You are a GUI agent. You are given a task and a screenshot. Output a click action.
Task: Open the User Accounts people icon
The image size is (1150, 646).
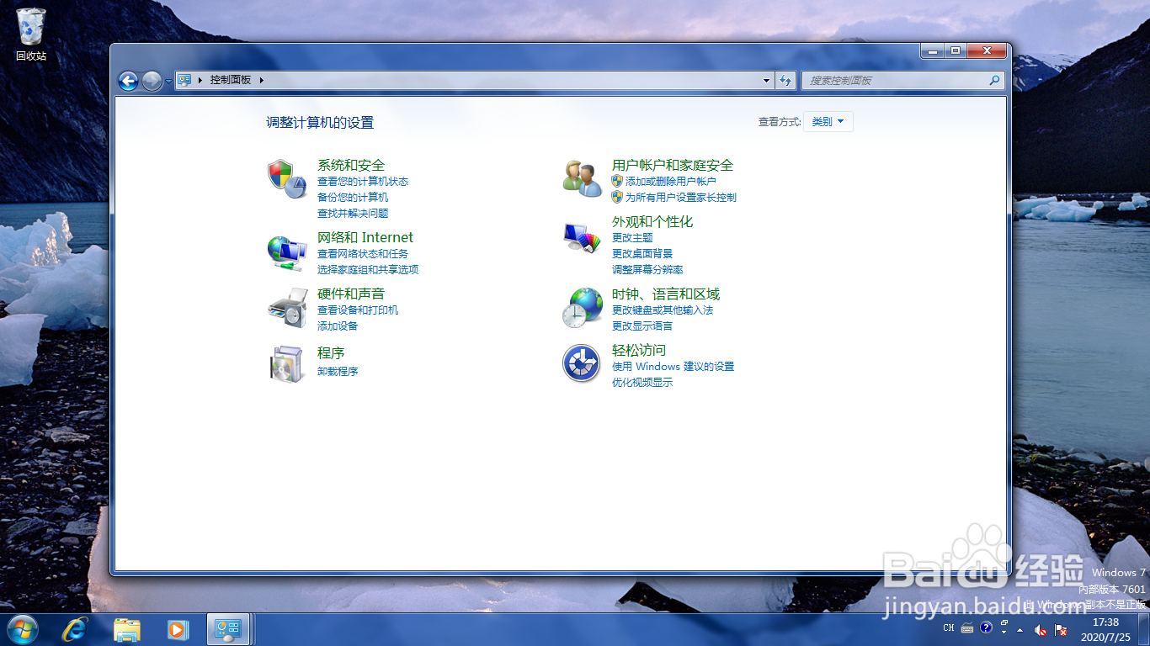click(x=583, y=178)
